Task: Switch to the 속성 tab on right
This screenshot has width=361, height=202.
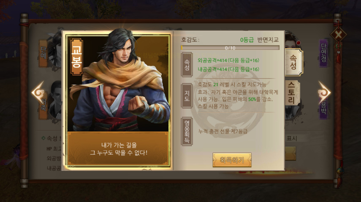Action: (293, 62)
